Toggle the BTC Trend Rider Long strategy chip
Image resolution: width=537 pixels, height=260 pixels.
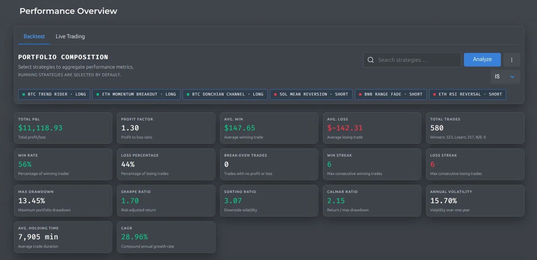54,94
